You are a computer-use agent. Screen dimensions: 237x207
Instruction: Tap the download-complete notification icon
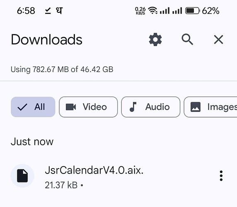48,11
